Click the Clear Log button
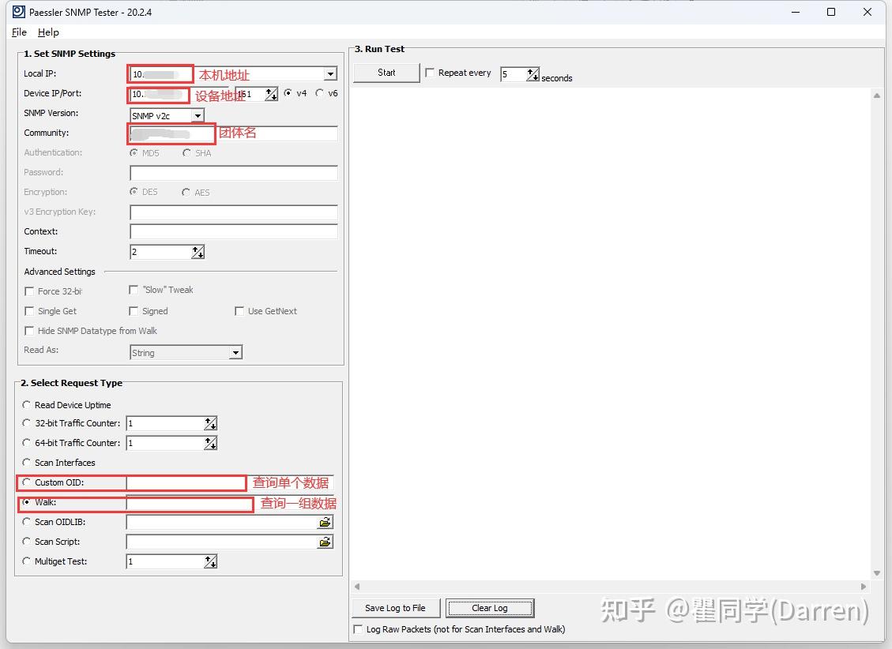This screenshot has width=892, height=649. coord(489,608)
